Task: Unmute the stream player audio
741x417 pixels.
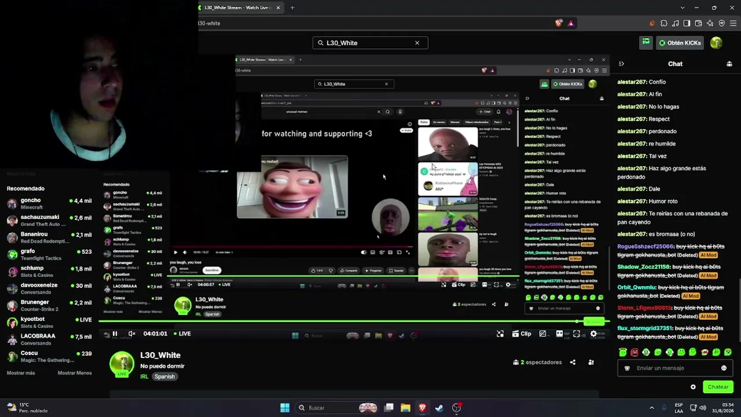Action: [x=131, y=334]
